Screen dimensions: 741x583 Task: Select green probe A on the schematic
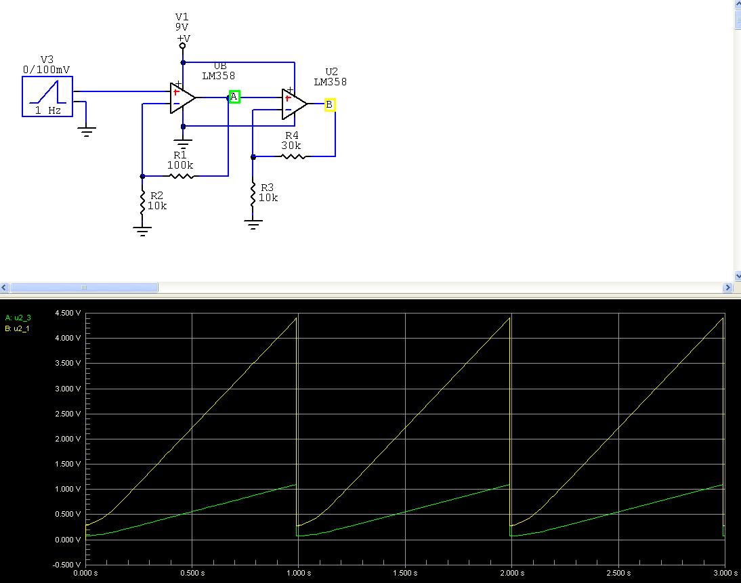(234, 97)
